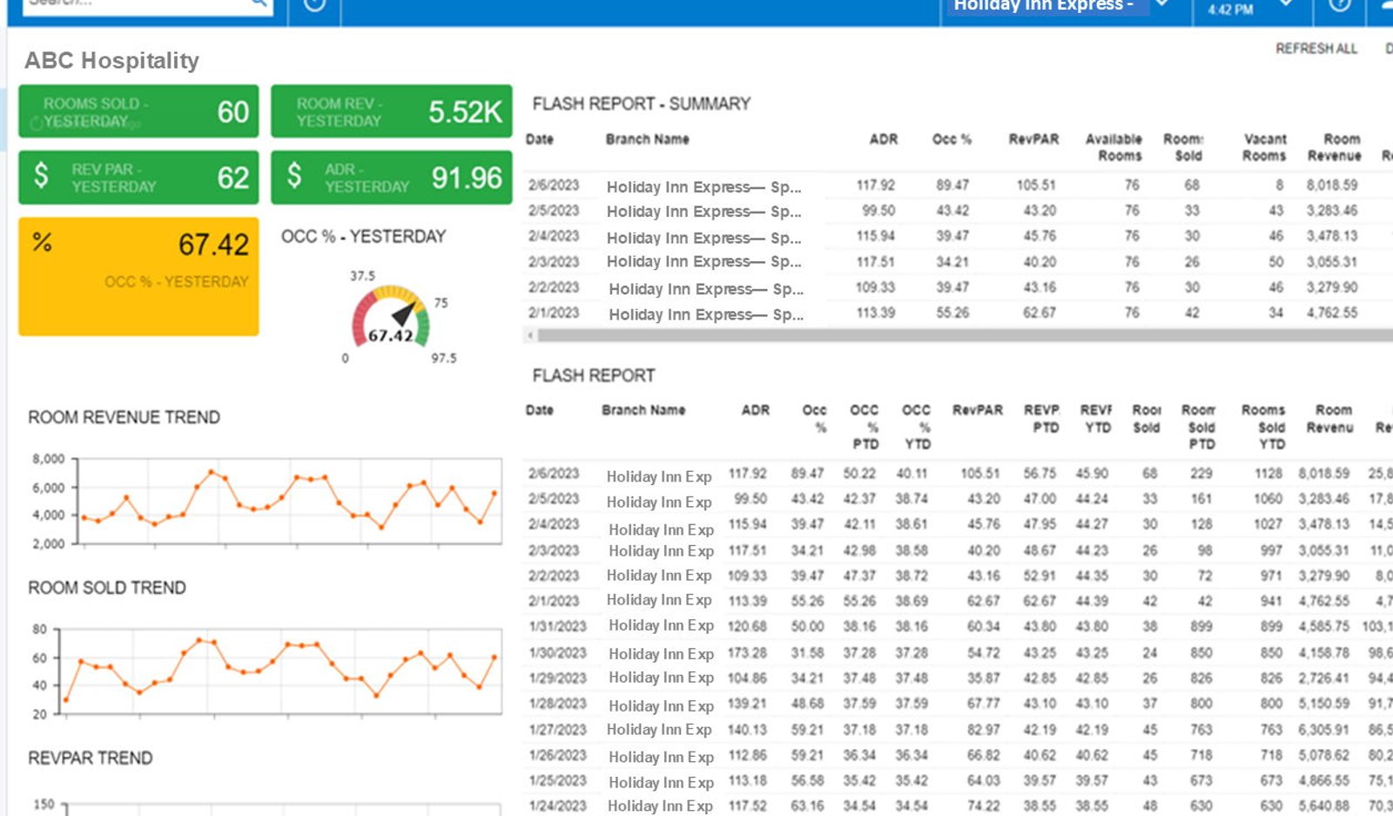Sort summary table by Occ % column
The height and width of the screenshot is (816, 1393).
(x=952, y=139)
